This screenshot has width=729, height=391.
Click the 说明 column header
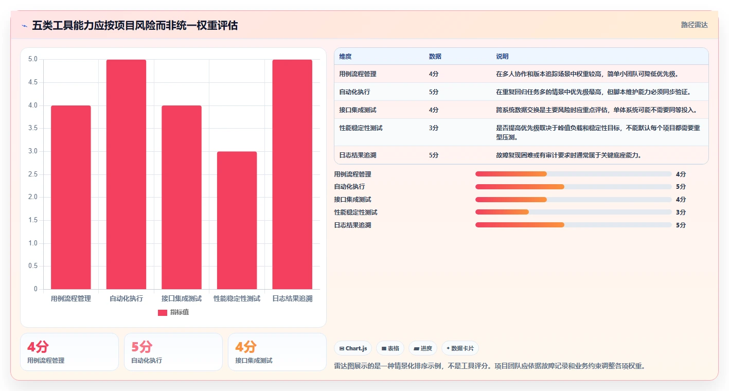pyautogui.click(x=502, y=57)
